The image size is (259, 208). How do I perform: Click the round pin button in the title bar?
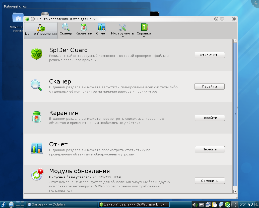coord(33,19)
